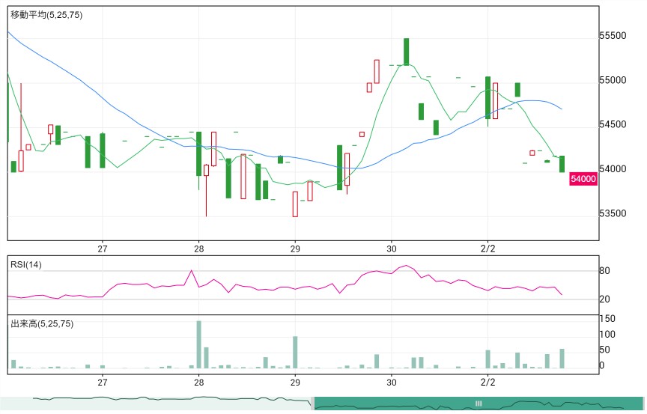This screenshot has width=647, height=414.
Task: Click the tallest volume bar at date 28
Action: [x=199, y=344]
